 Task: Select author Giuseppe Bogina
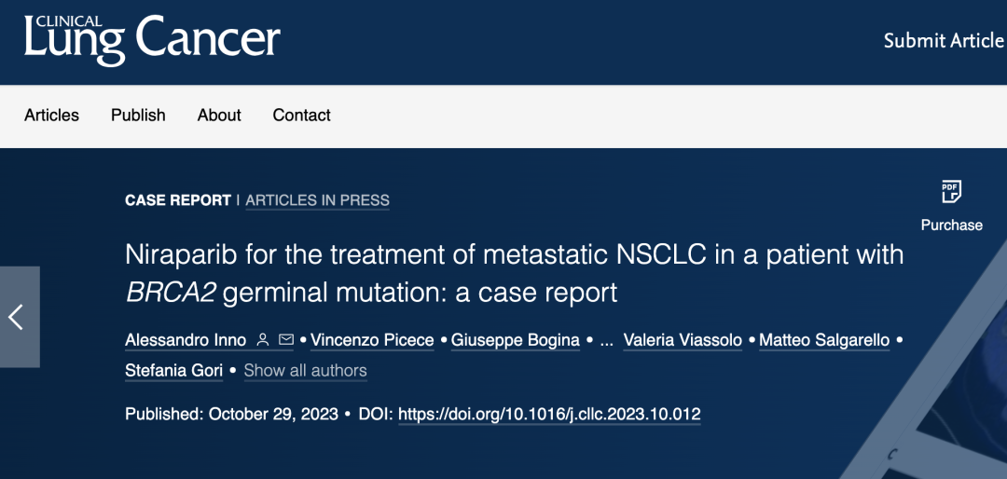click(516, 340)
